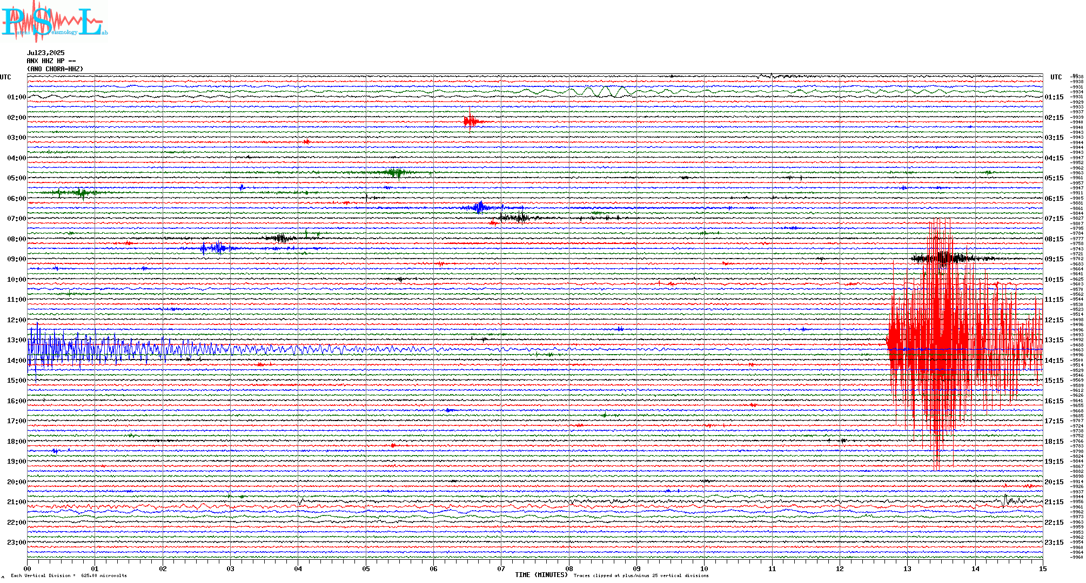Click the 13:15 time label

coord(1054,340)
